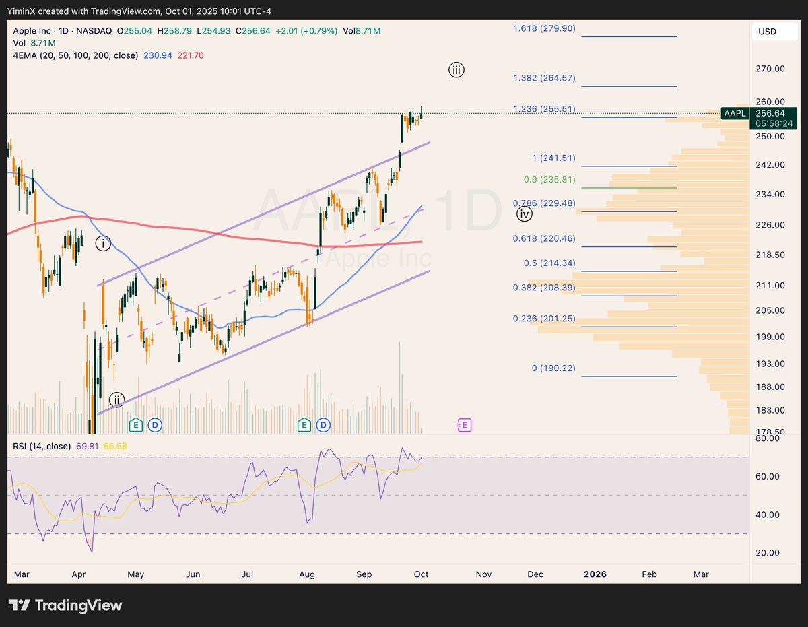Click the blue D dividend badge in August
This screenshot has height=627, width=808.
point(323,425)
